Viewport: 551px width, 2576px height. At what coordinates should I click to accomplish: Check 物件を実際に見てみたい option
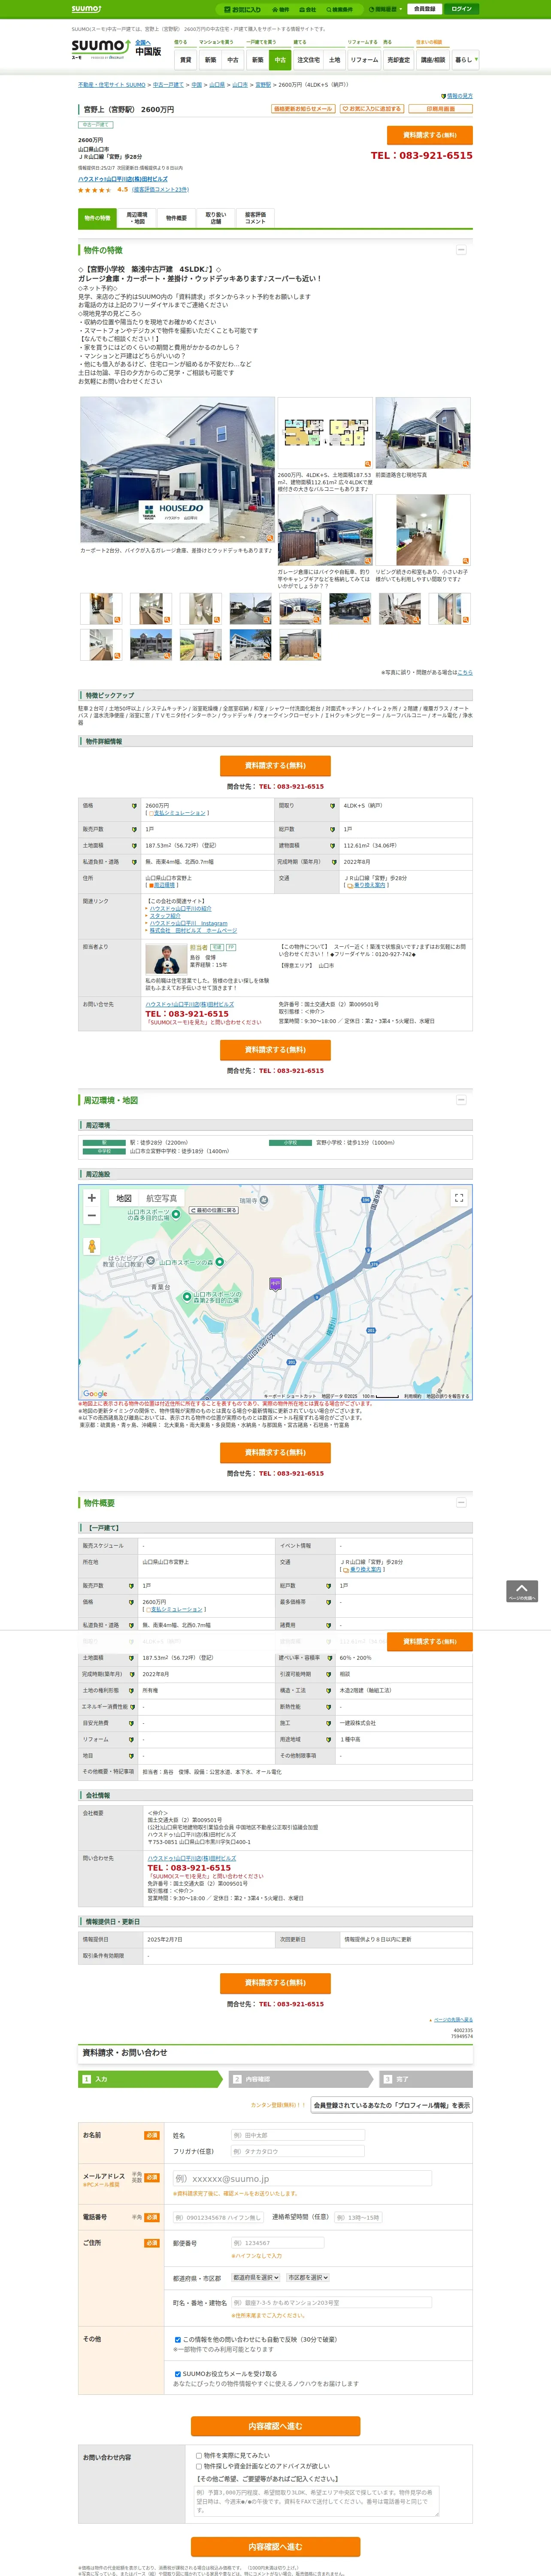pos(199,2455)
